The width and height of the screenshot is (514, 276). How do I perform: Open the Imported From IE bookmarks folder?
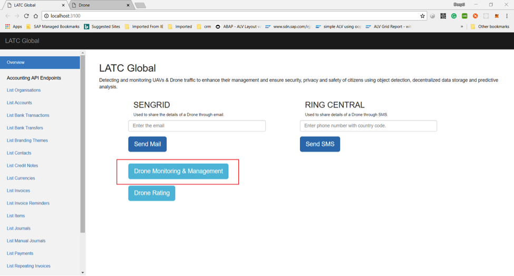pos(144,26)
